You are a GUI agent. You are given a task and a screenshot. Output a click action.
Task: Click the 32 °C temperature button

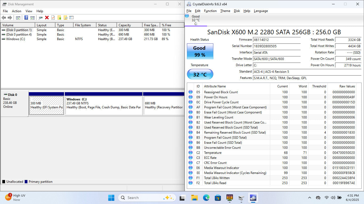[200, 74]
